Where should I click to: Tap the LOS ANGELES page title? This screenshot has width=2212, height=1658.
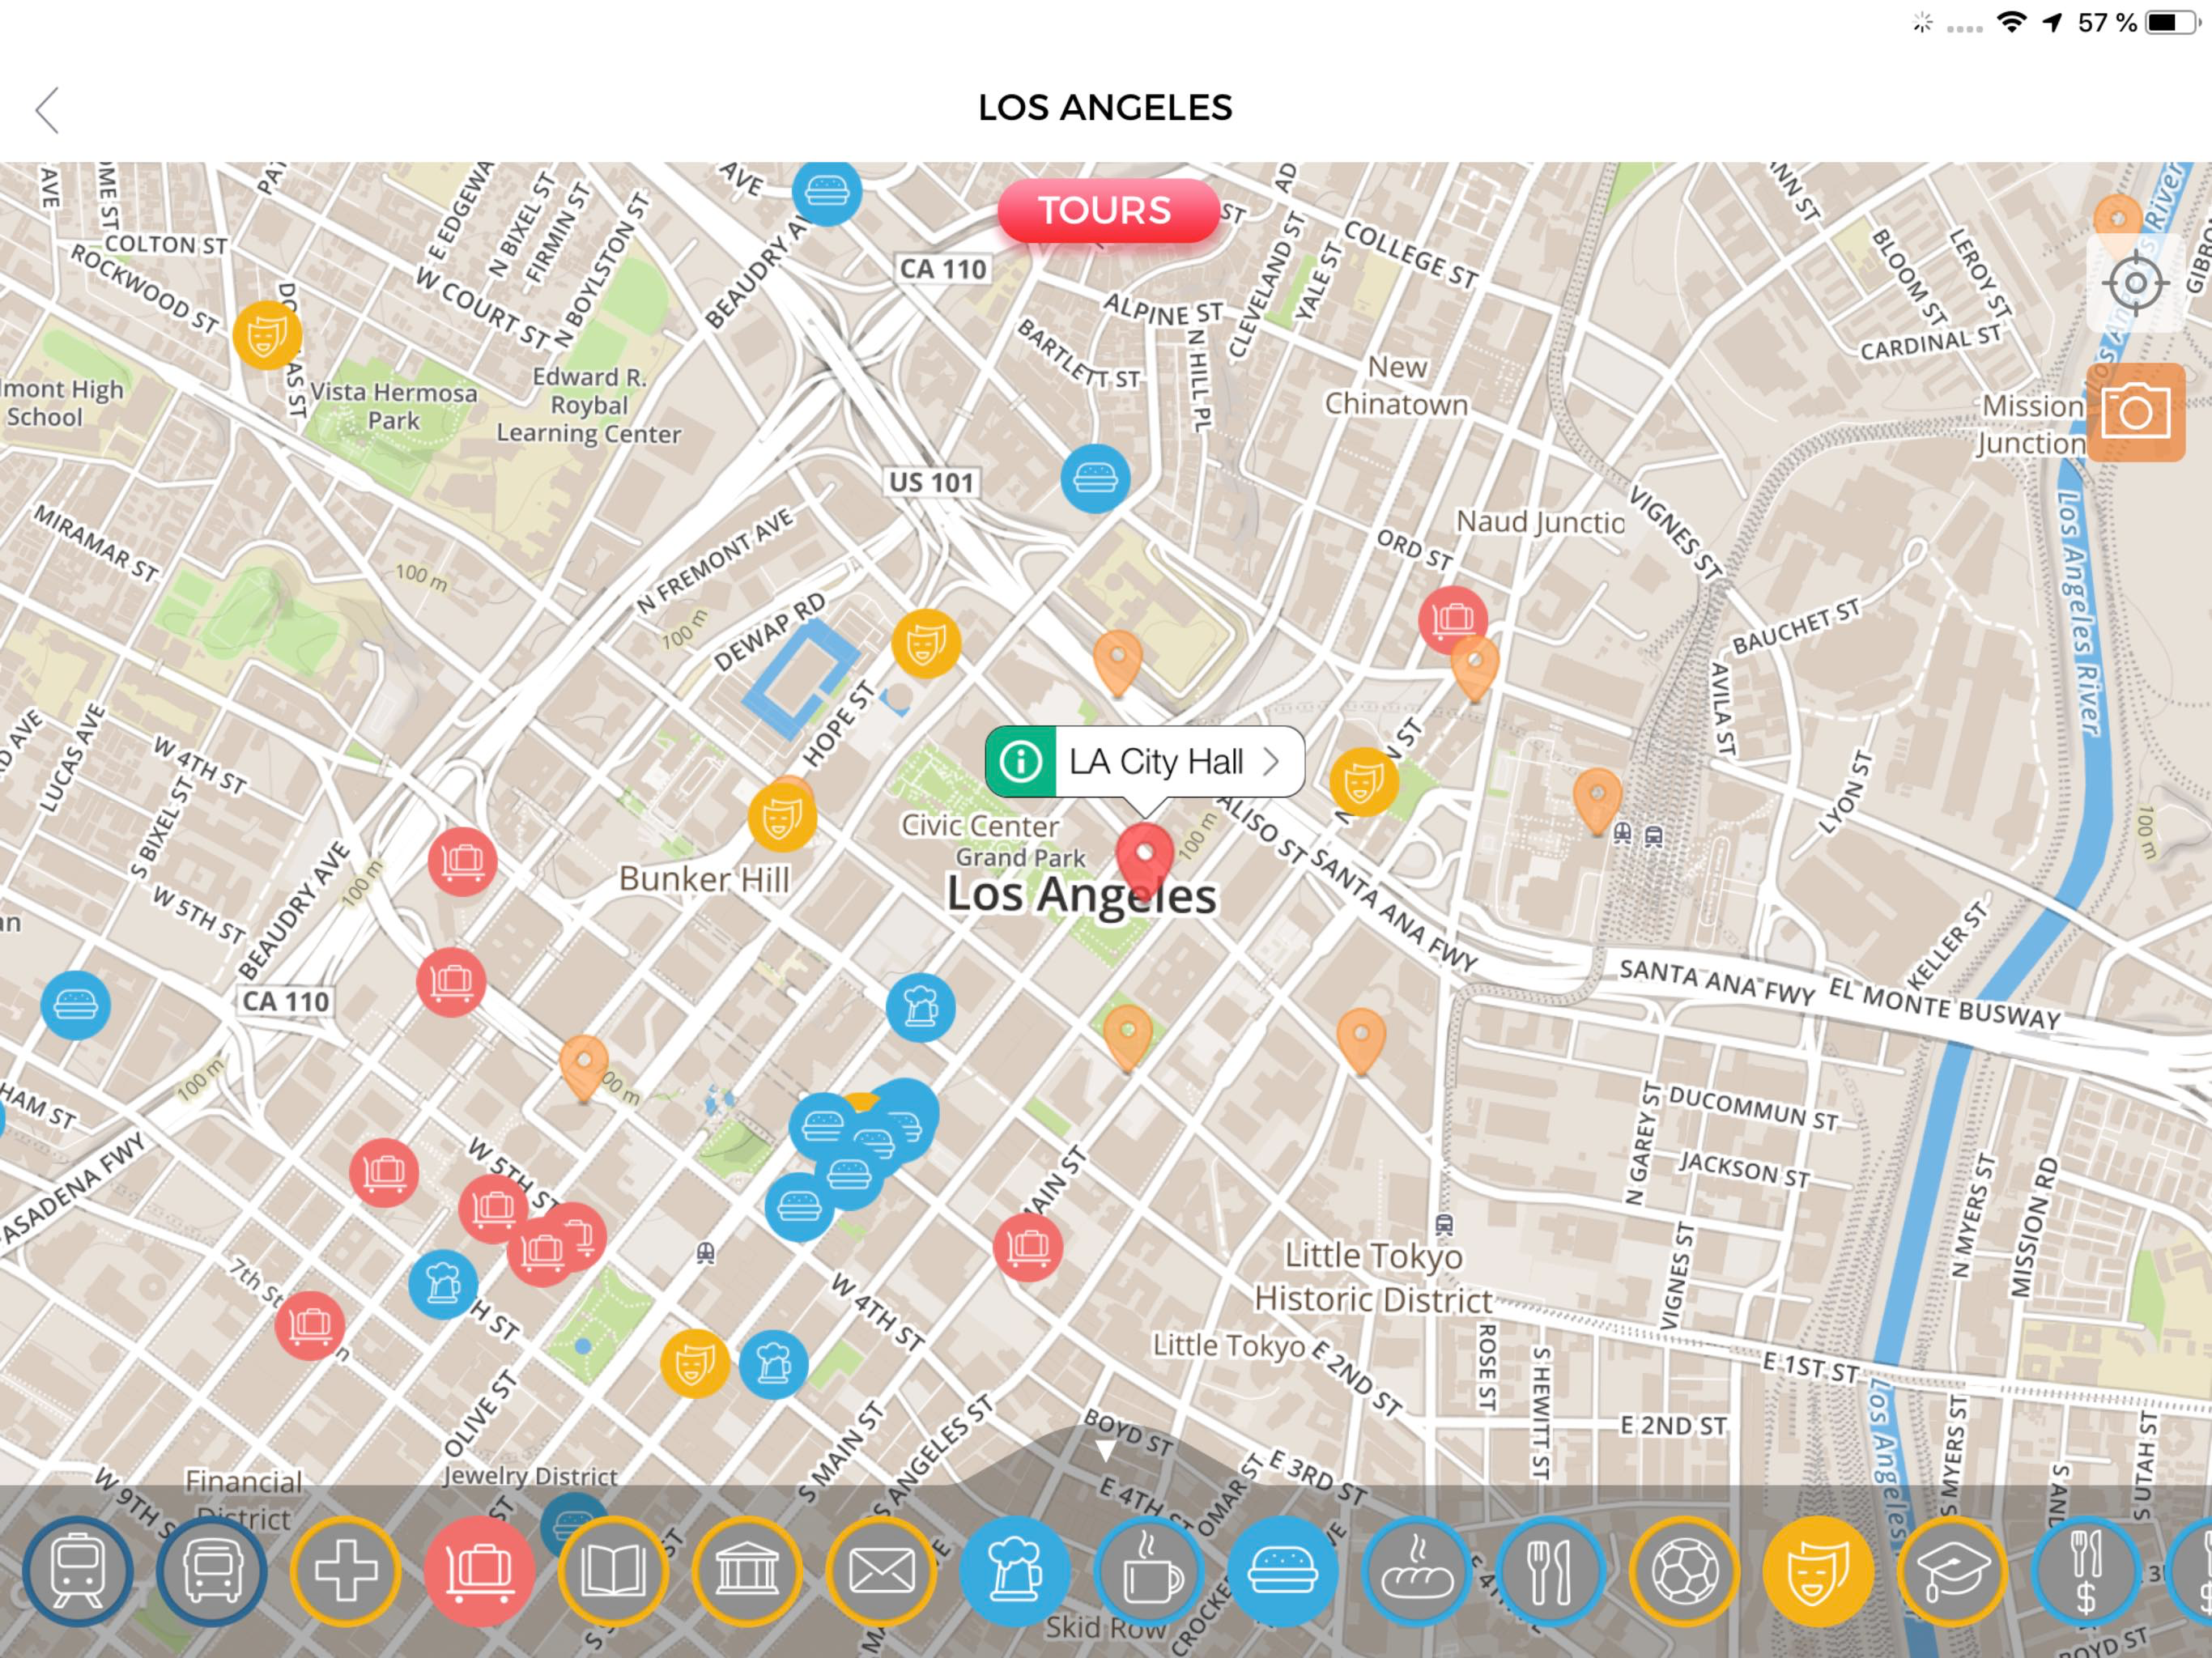tap(1105, 108)
